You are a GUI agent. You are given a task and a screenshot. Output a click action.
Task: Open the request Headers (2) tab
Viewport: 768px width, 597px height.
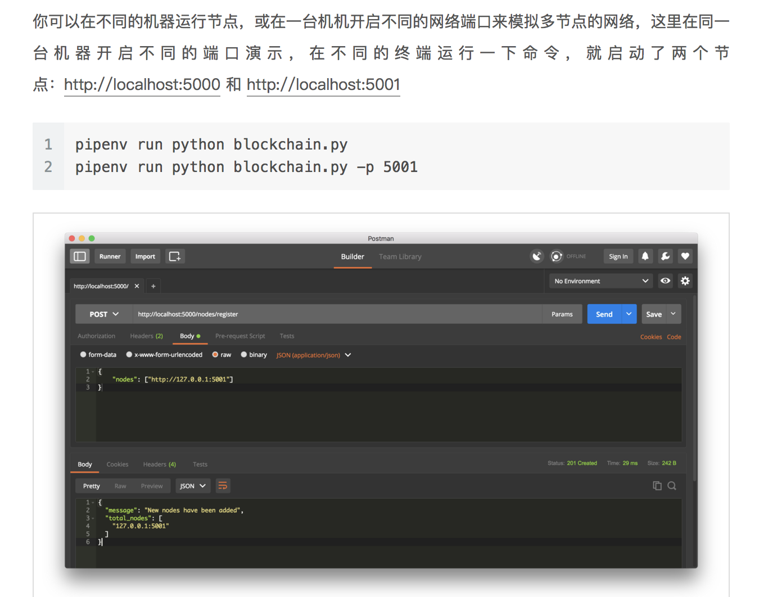pyautogui.click(x=146, y=336)
